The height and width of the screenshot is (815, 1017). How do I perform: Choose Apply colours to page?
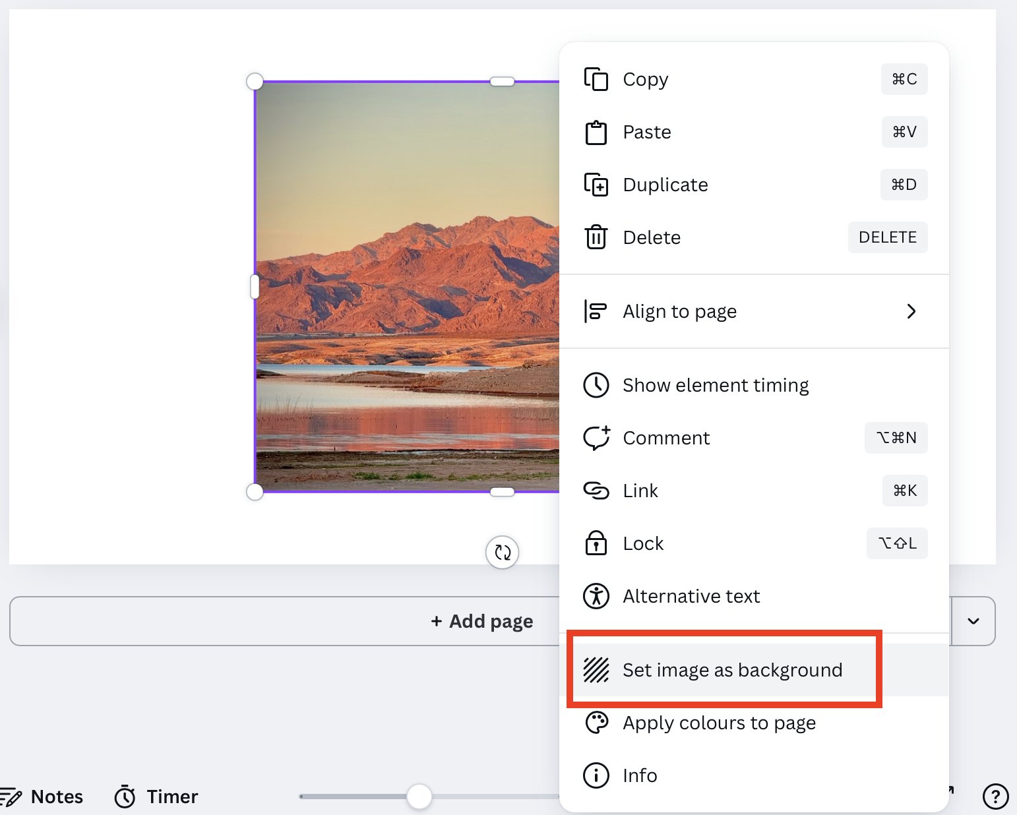(719, 723)
